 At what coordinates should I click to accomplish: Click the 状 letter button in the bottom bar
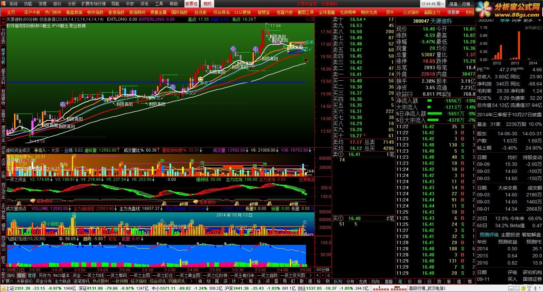234,281
